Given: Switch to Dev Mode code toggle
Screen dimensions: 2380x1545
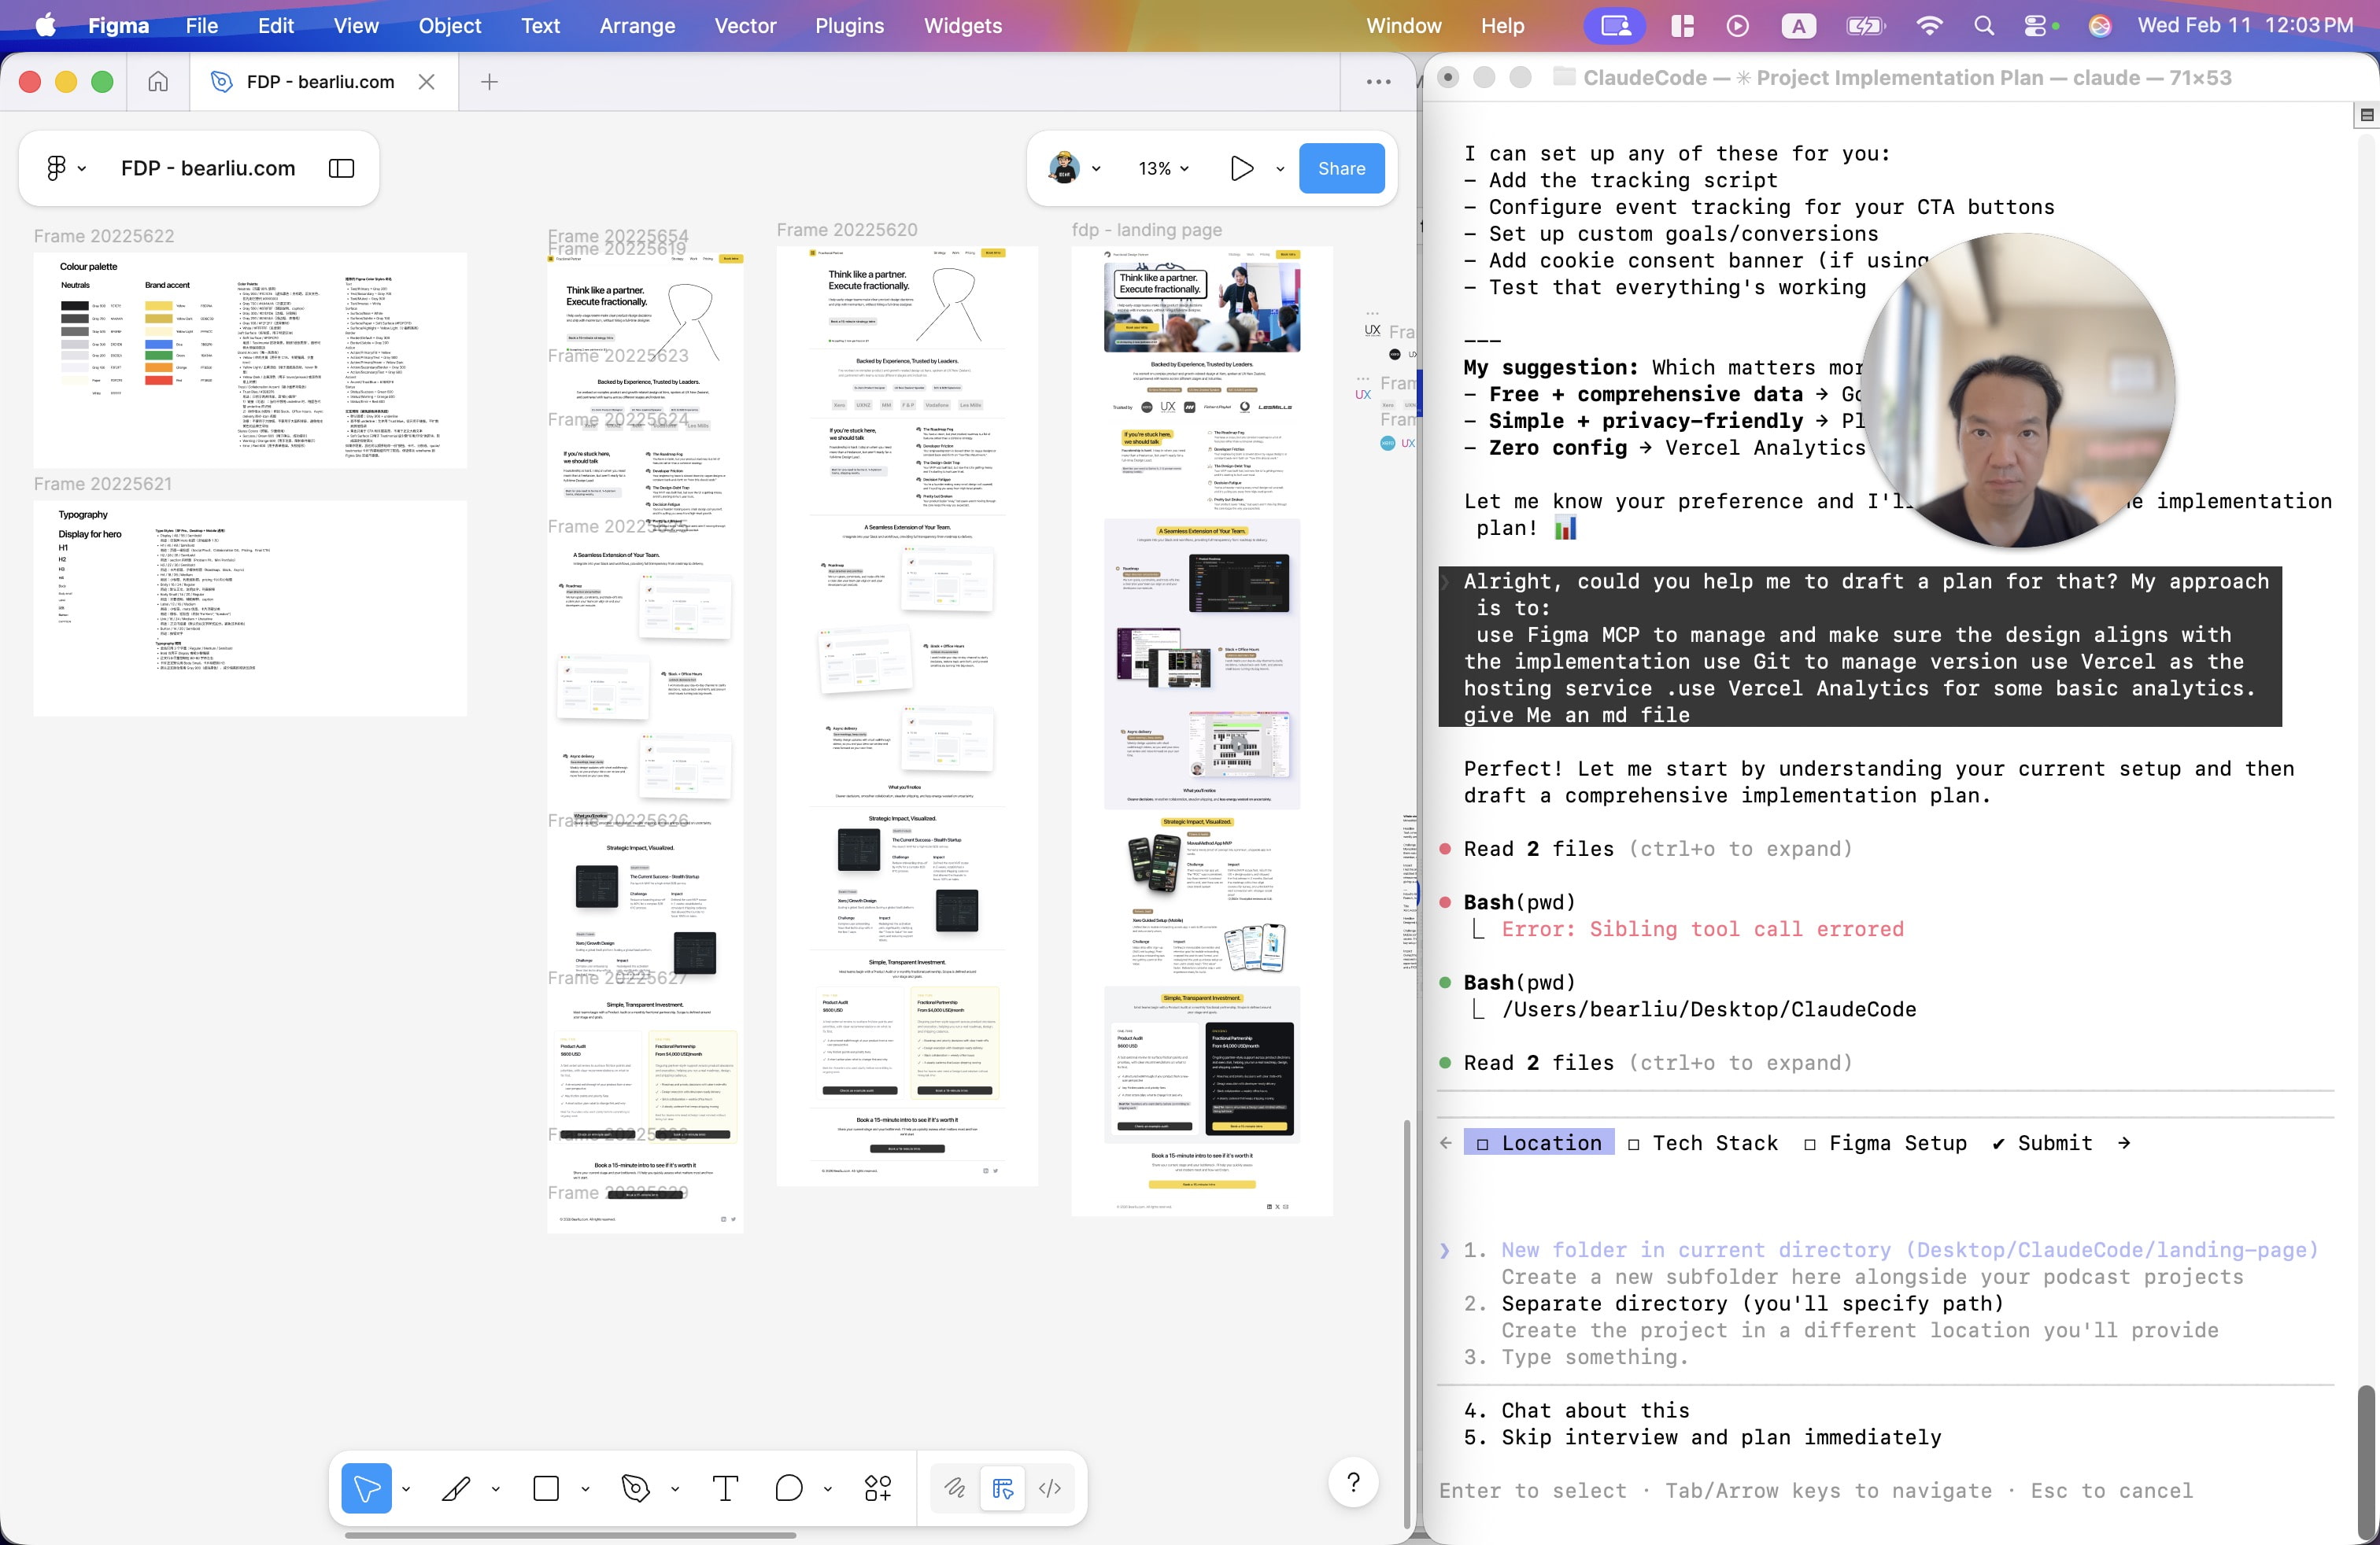Looking at the screenshot, I should pyautogui.click(x=1050, y=1488).
